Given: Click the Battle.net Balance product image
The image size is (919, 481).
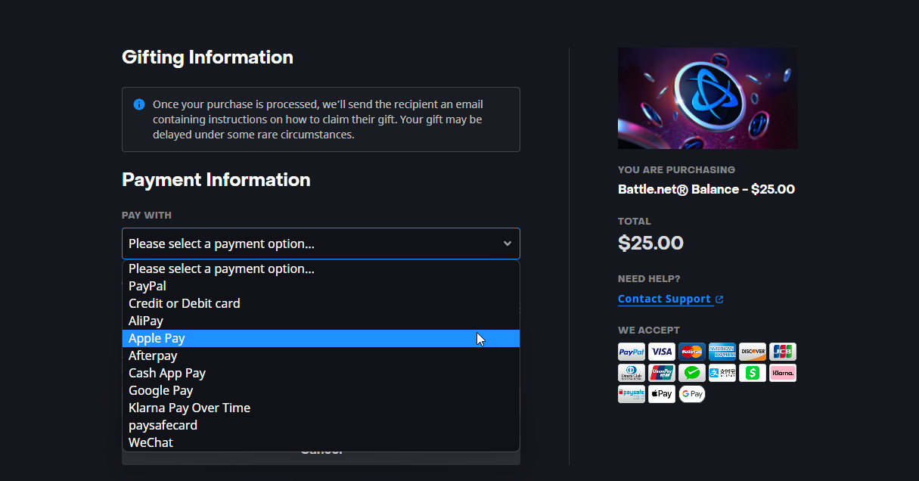Looking at the screenshot, I should coord(707,98).
